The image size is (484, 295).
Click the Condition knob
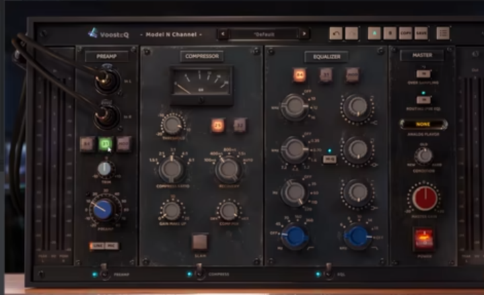click(424, 156)
